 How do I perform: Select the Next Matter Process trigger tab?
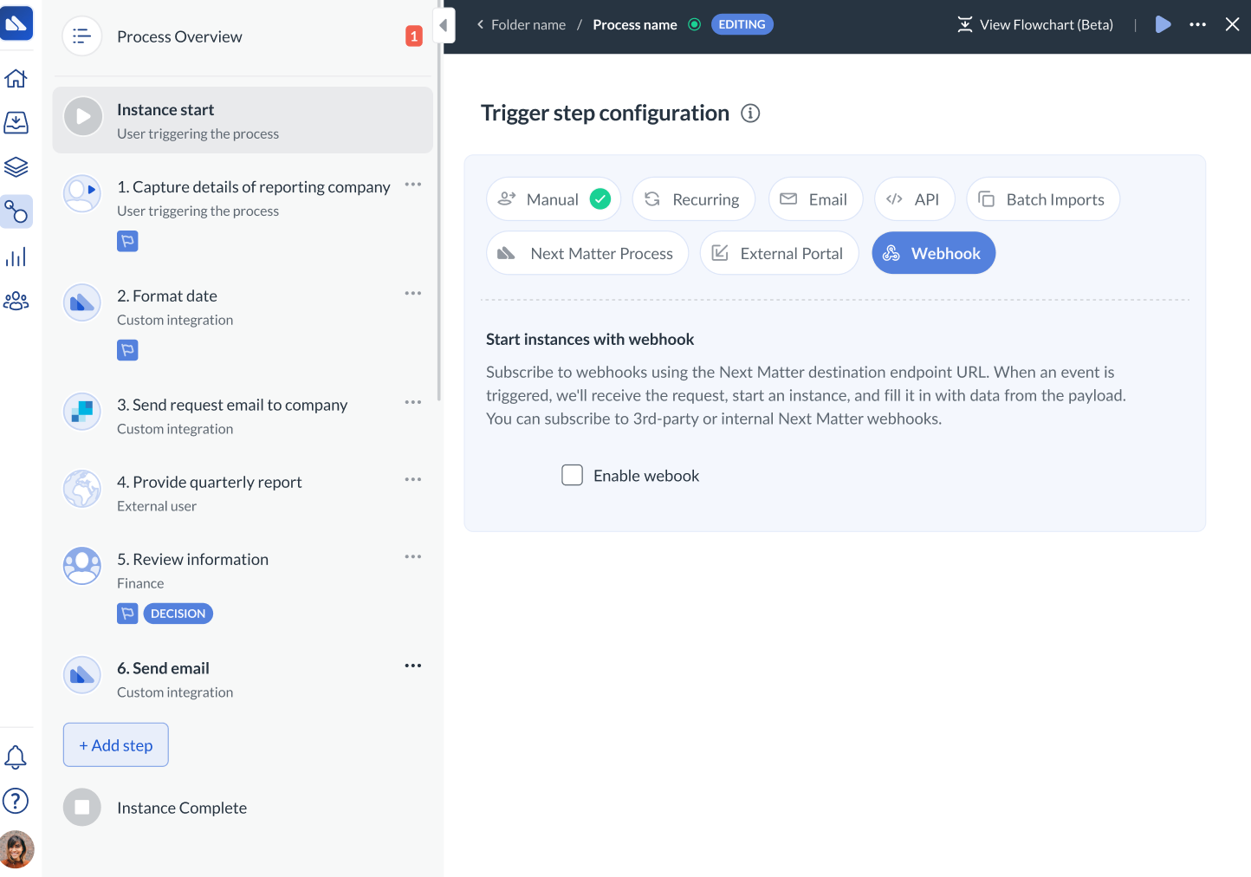click(587, 253)
